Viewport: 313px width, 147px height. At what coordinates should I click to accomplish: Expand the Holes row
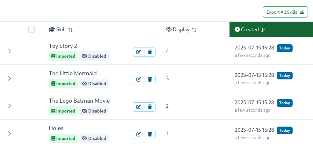pos(9,133)
